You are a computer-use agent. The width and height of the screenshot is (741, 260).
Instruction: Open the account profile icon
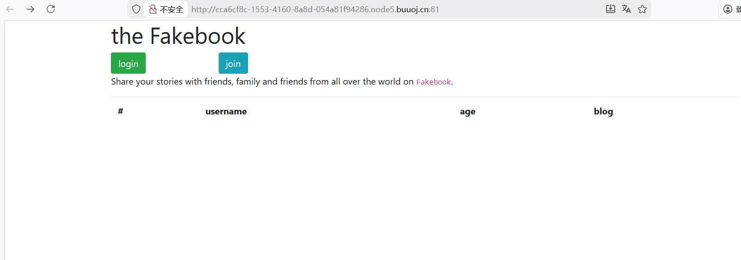pos(728,9)
